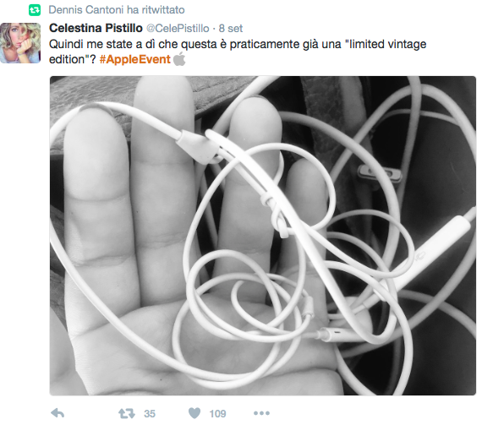Retweet using the arrows icon below the photo
This screenshot has height=425, width=482.
tap(127, 413)
